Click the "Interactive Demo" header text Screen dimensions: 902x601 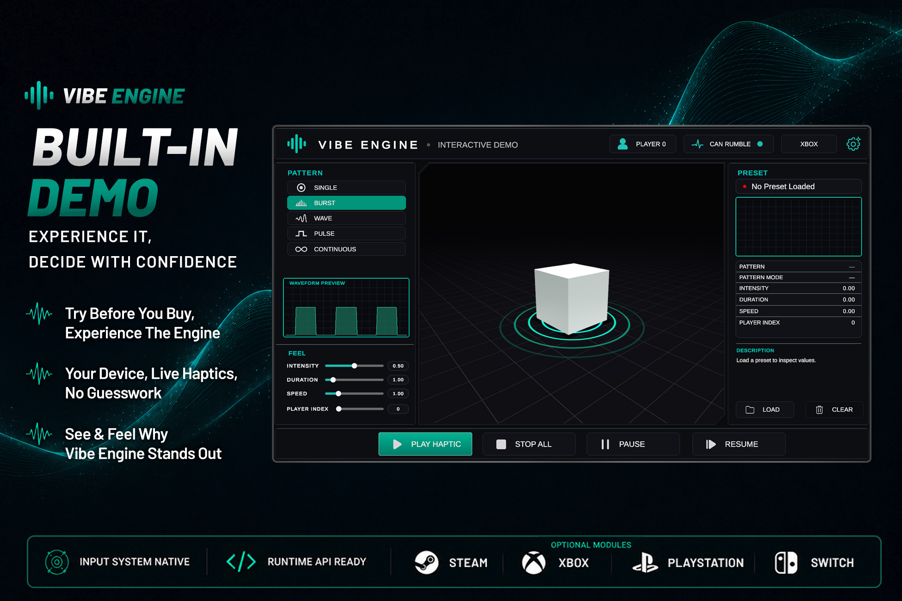pyautogui.click(x=478, y=145)
